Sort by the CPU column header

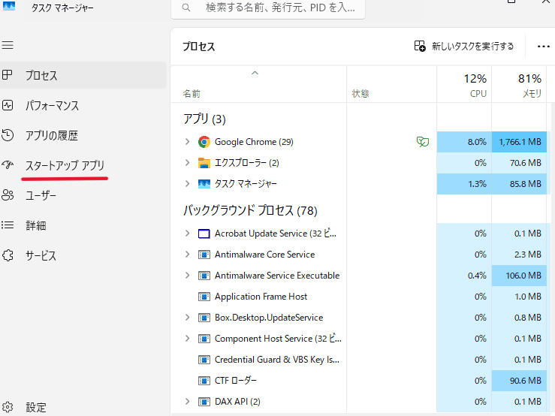[464, 84]
